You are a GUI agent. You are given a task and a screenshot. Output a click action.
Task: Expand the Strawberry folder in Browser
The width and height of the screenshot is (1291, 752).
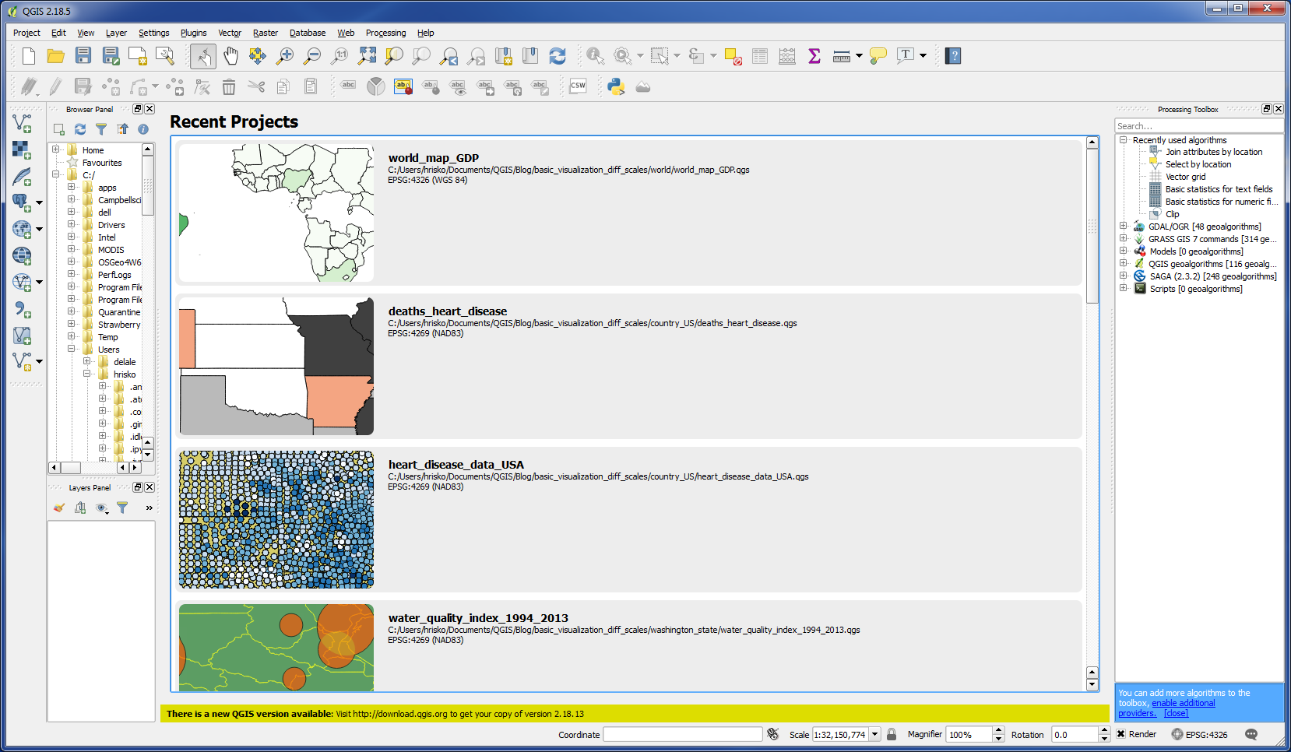pyautogui.click(x=72, y=324)
